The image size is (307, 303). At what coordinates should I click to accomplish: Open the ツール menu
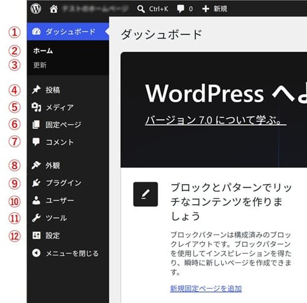[68, 218]
